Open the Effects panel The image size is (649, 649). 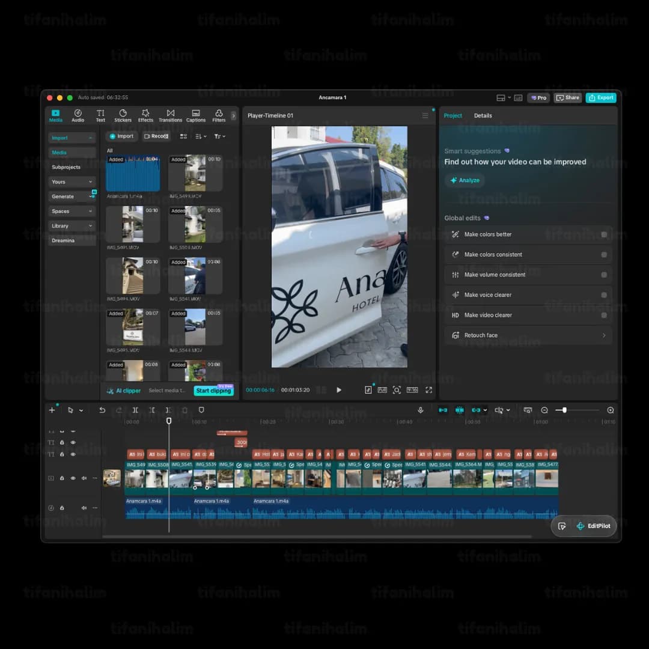click(x=145, y=115)
